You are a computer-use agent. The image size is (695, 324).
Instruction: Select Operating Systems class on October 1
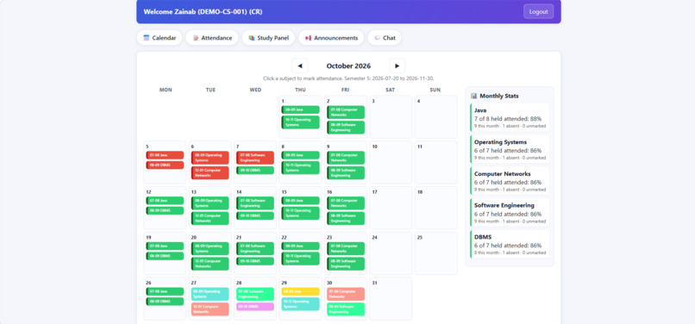(x=300, y=122)
